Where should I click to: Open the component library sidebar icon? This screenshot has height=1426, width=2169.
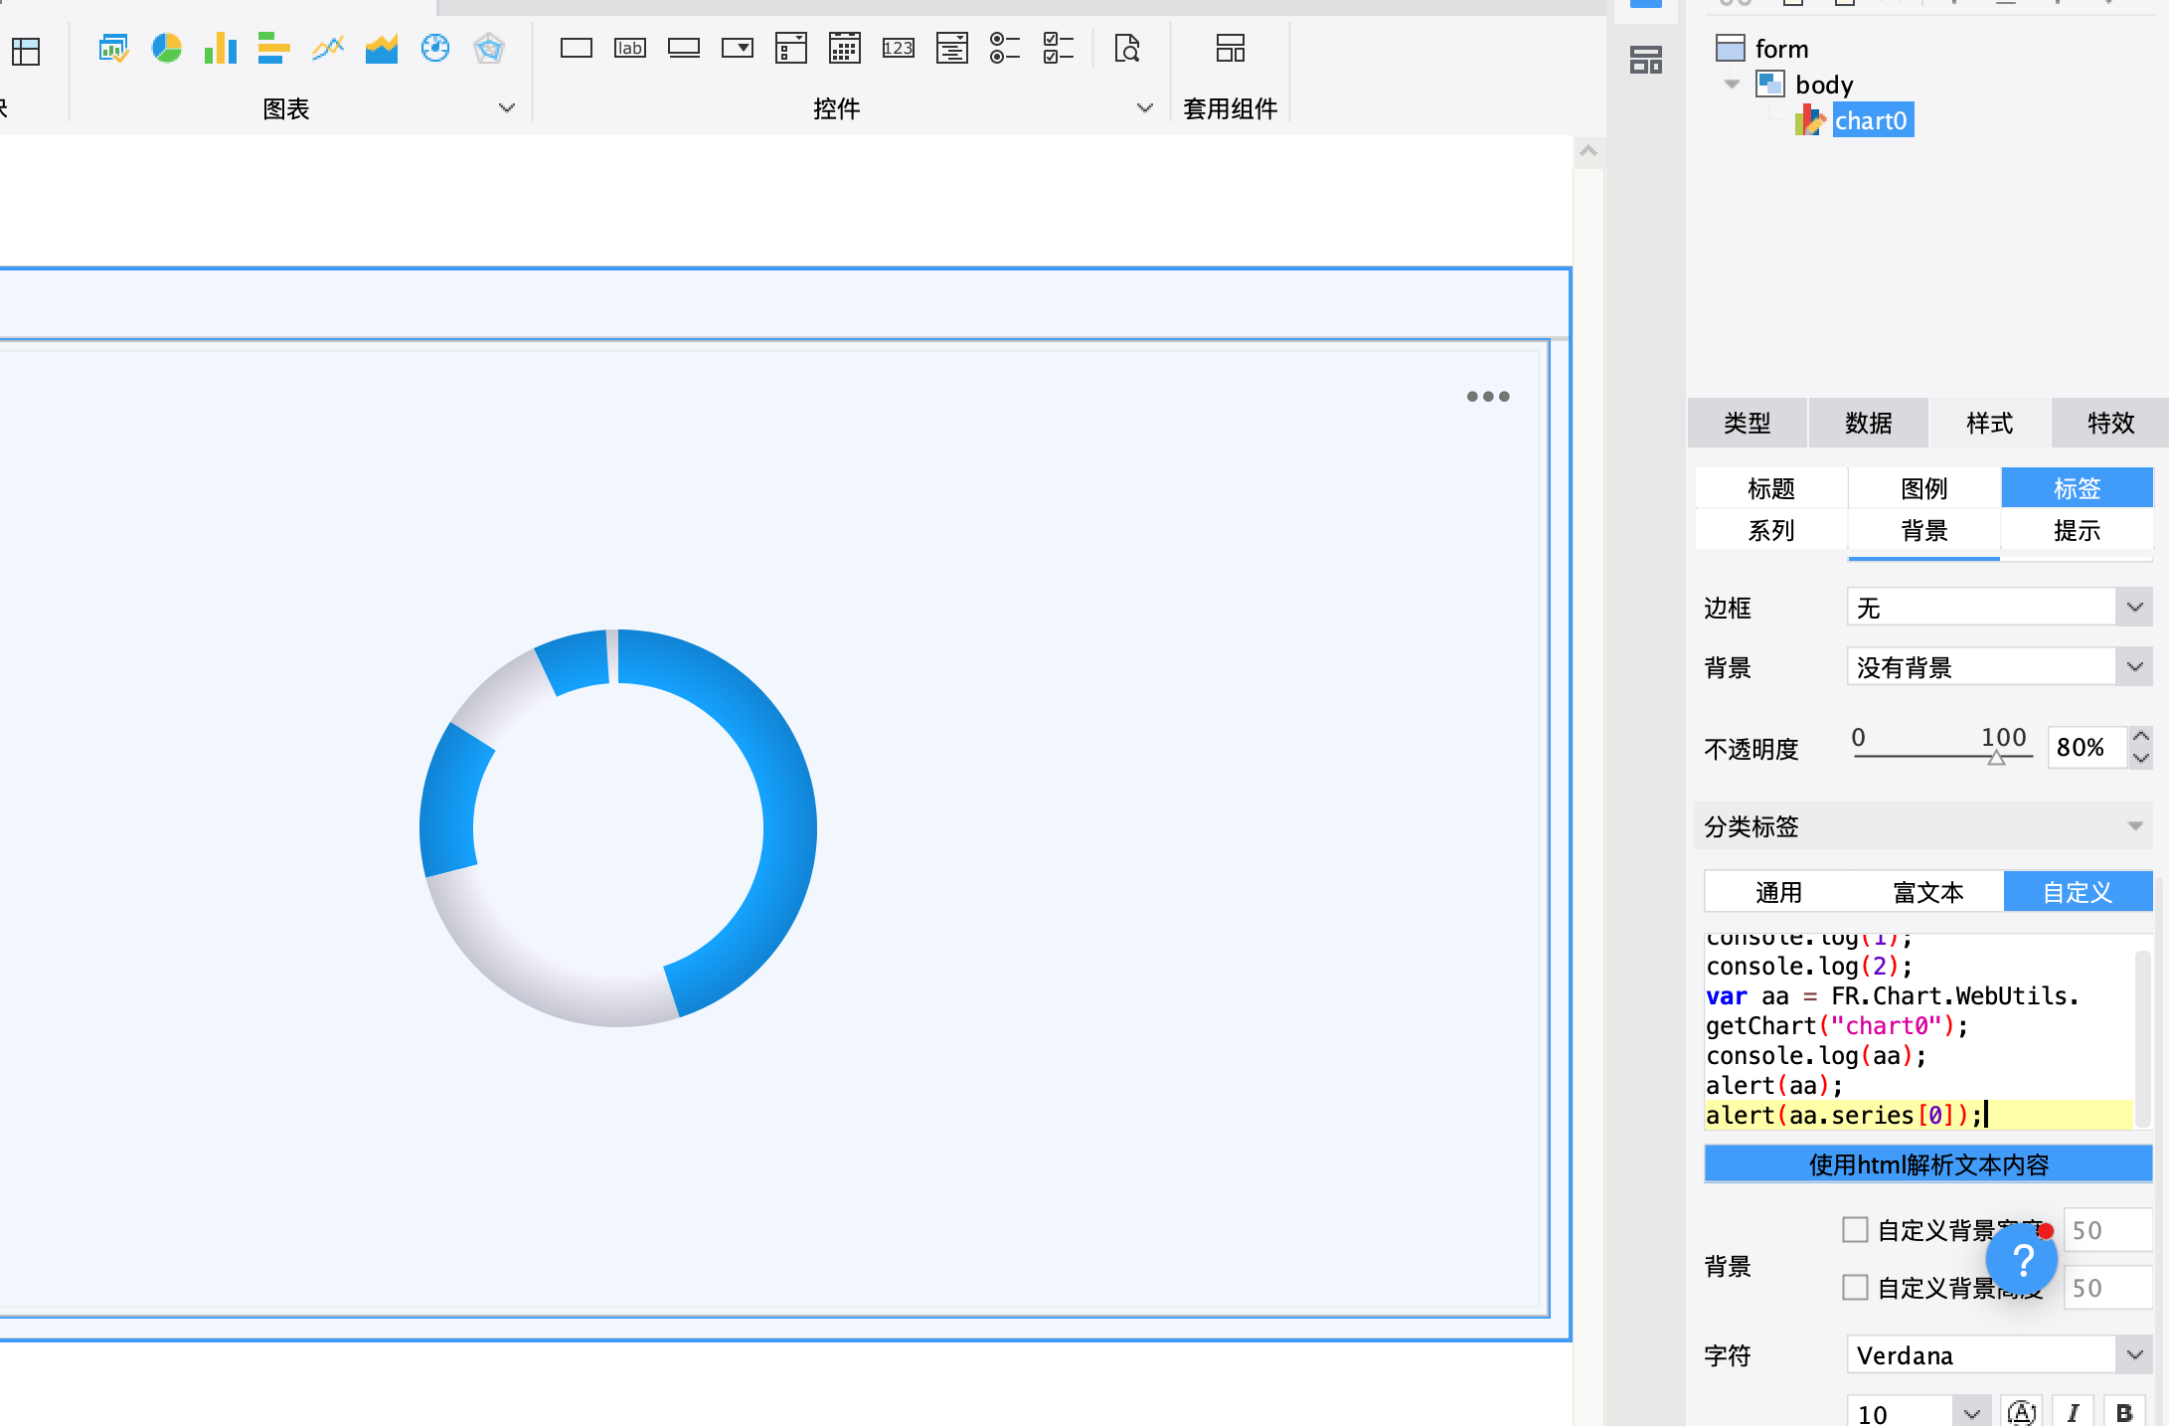point(1646,61)
